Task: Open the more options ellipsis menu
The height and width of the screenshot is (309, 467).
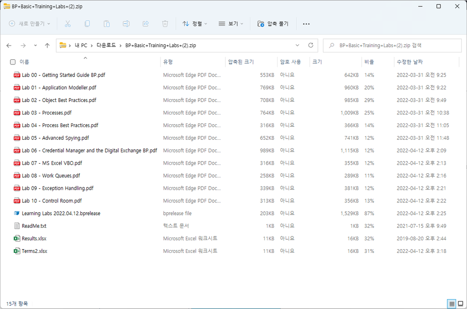Action: pos(306,24)
